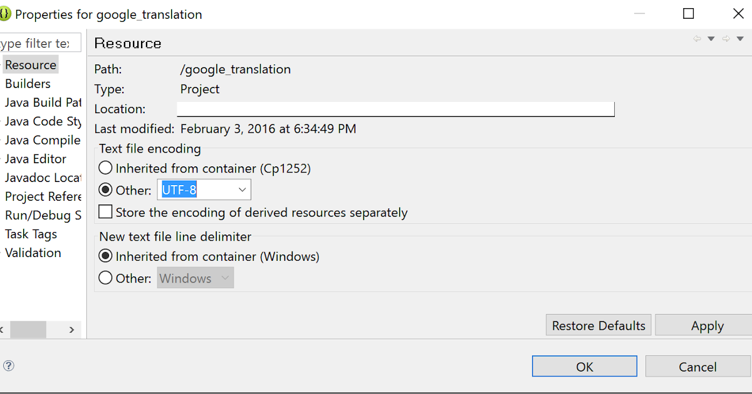The image size is (752, 394).
Task: Open Validation properties page
Action: click(x=33, y=253)
